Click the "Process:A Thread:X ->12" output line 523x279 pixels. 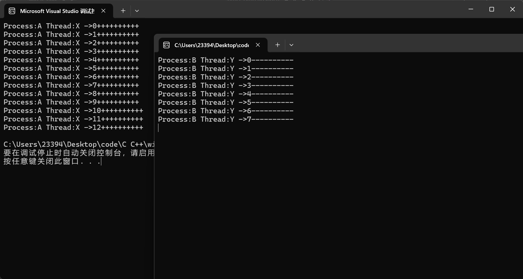pyautogui.click(x=73, y=127)
